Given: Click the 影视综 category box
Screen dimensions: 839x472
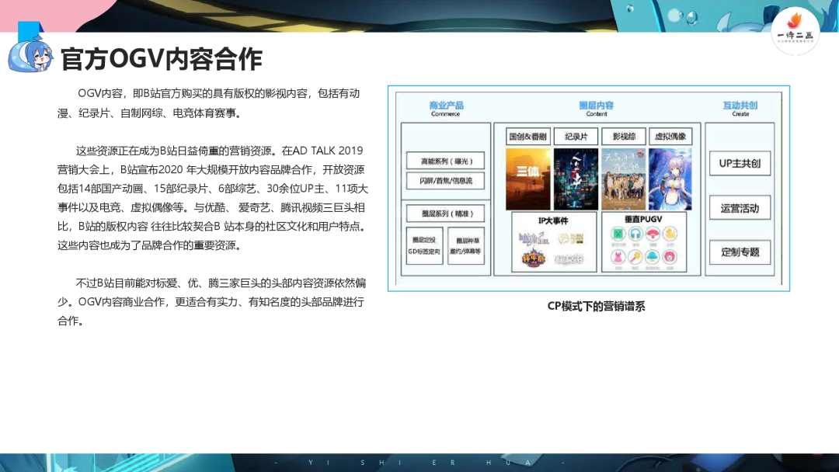Looking at the screenshot, I should tap(623, 137).
